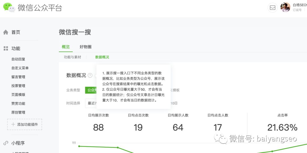The image size is (307, 153).
Task: Click the help question mark beside 数据概况
Action: coord(90,75)
